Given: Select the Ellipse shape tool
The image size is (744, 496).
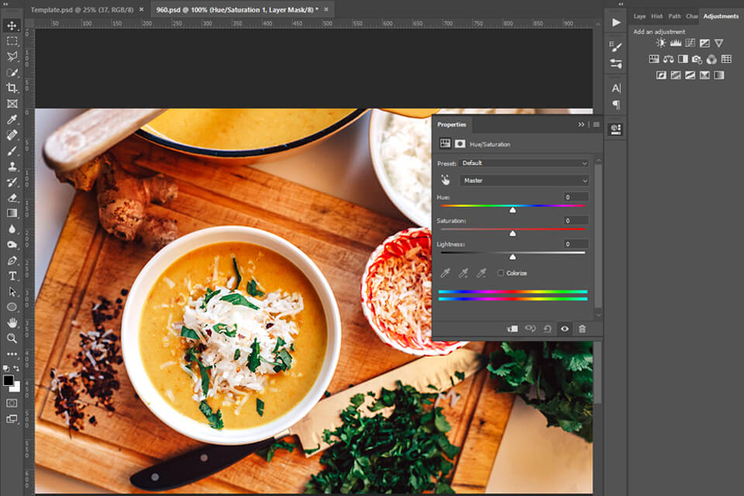Looking at the screenshot, I should coord(12,307).
